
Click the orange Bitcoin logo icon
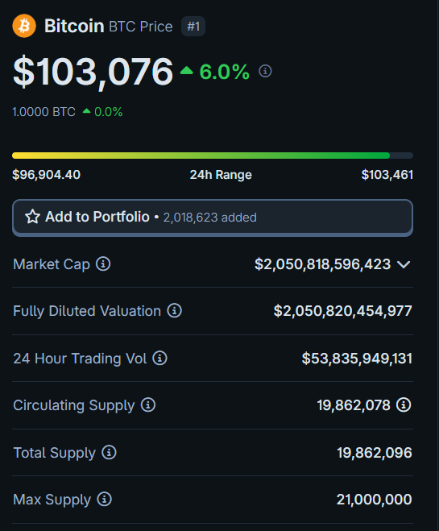click(x=24, y=26)
